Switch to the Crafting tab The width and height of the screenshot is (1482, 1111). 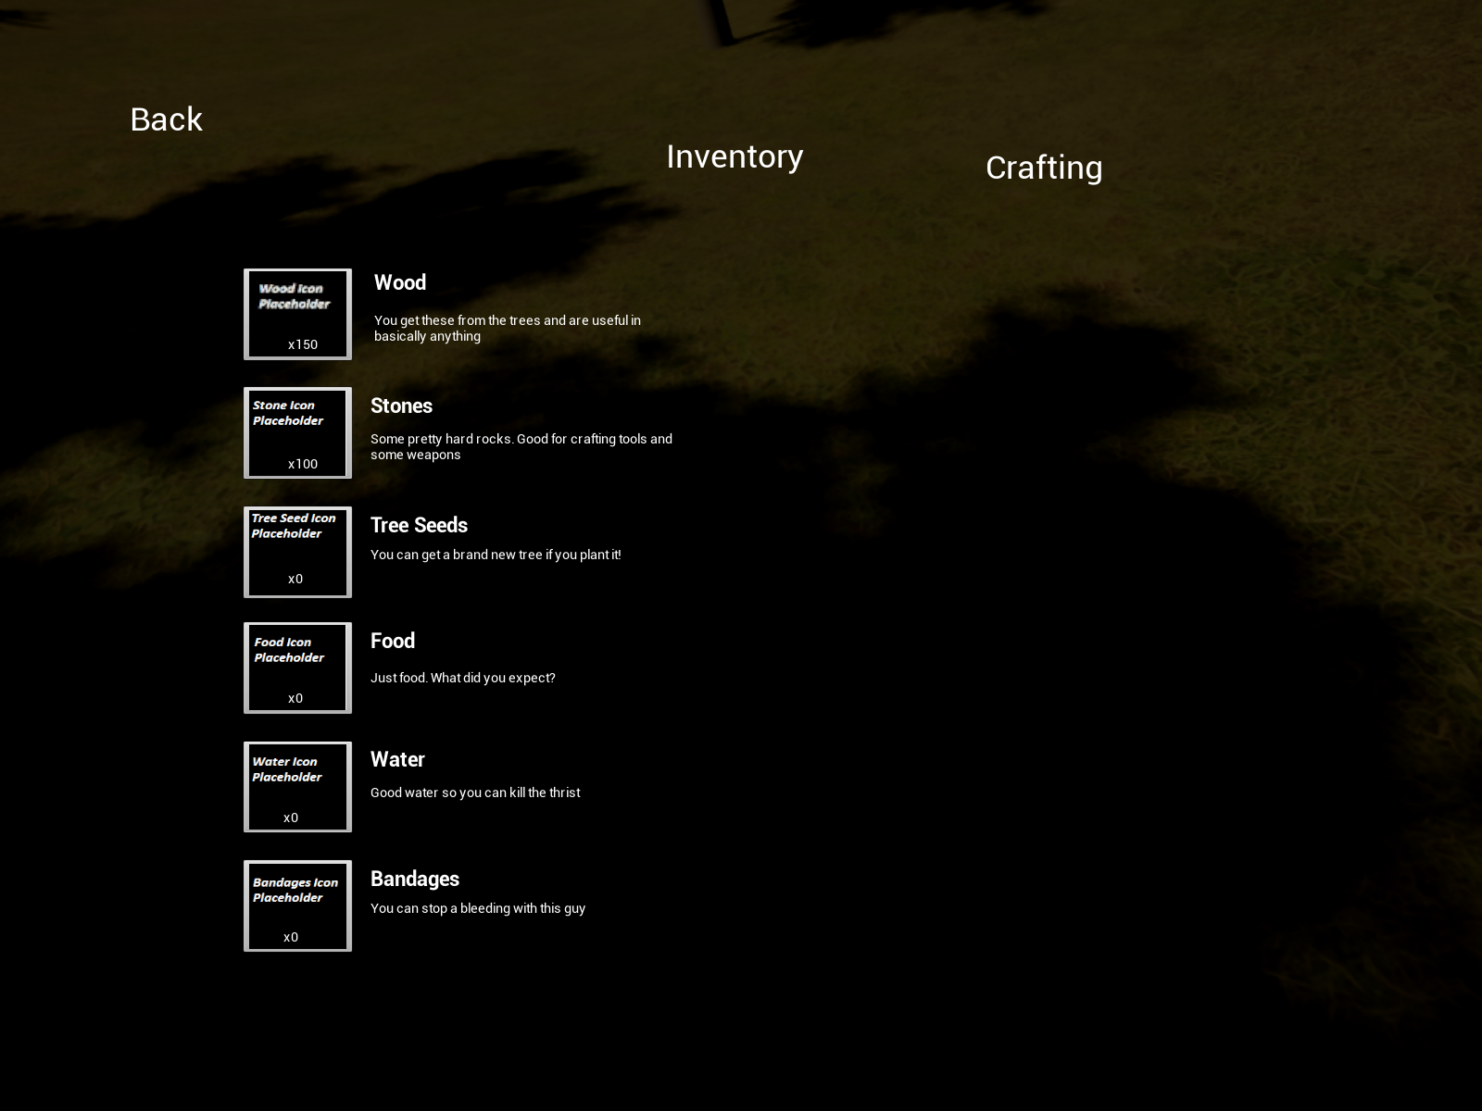(x=1044, y=168)
